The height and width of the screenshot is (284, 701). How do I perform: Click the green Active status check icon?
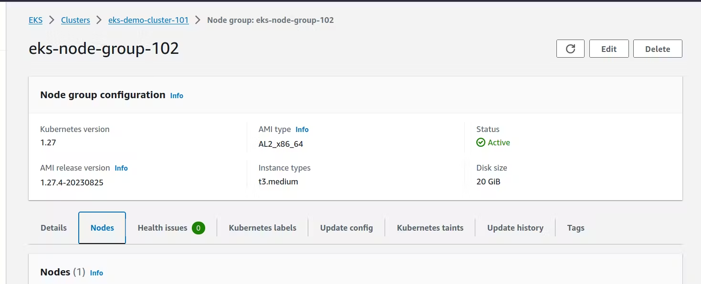point(481,142)
